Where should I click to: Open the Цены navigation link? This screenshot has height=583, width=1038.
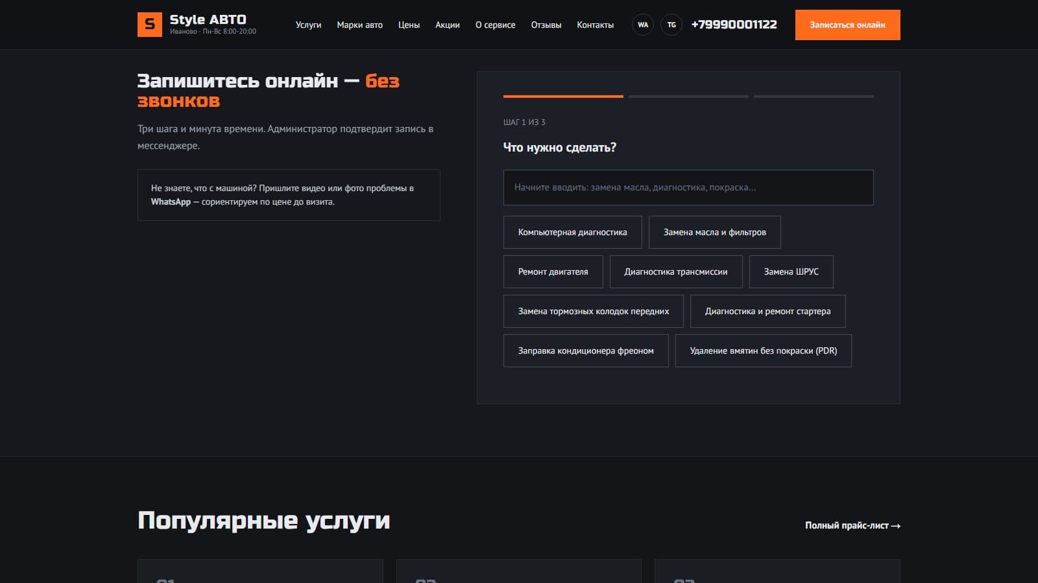click(409, 25)
